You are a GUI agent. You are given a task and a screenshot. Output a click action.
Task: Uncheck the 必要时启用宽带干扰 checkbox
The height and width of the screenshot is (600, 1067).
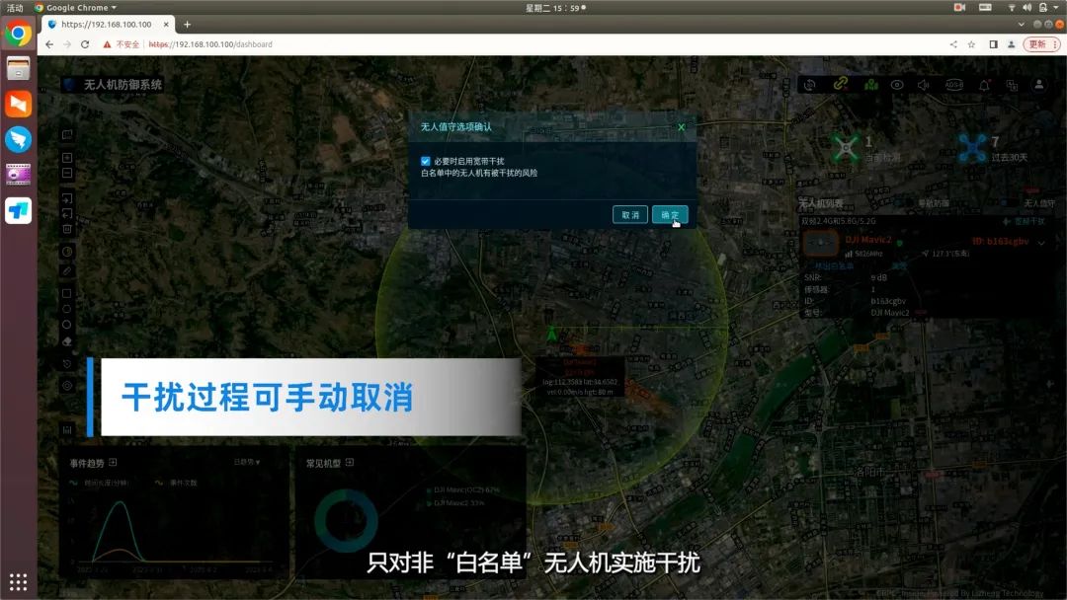coord(425,161)
